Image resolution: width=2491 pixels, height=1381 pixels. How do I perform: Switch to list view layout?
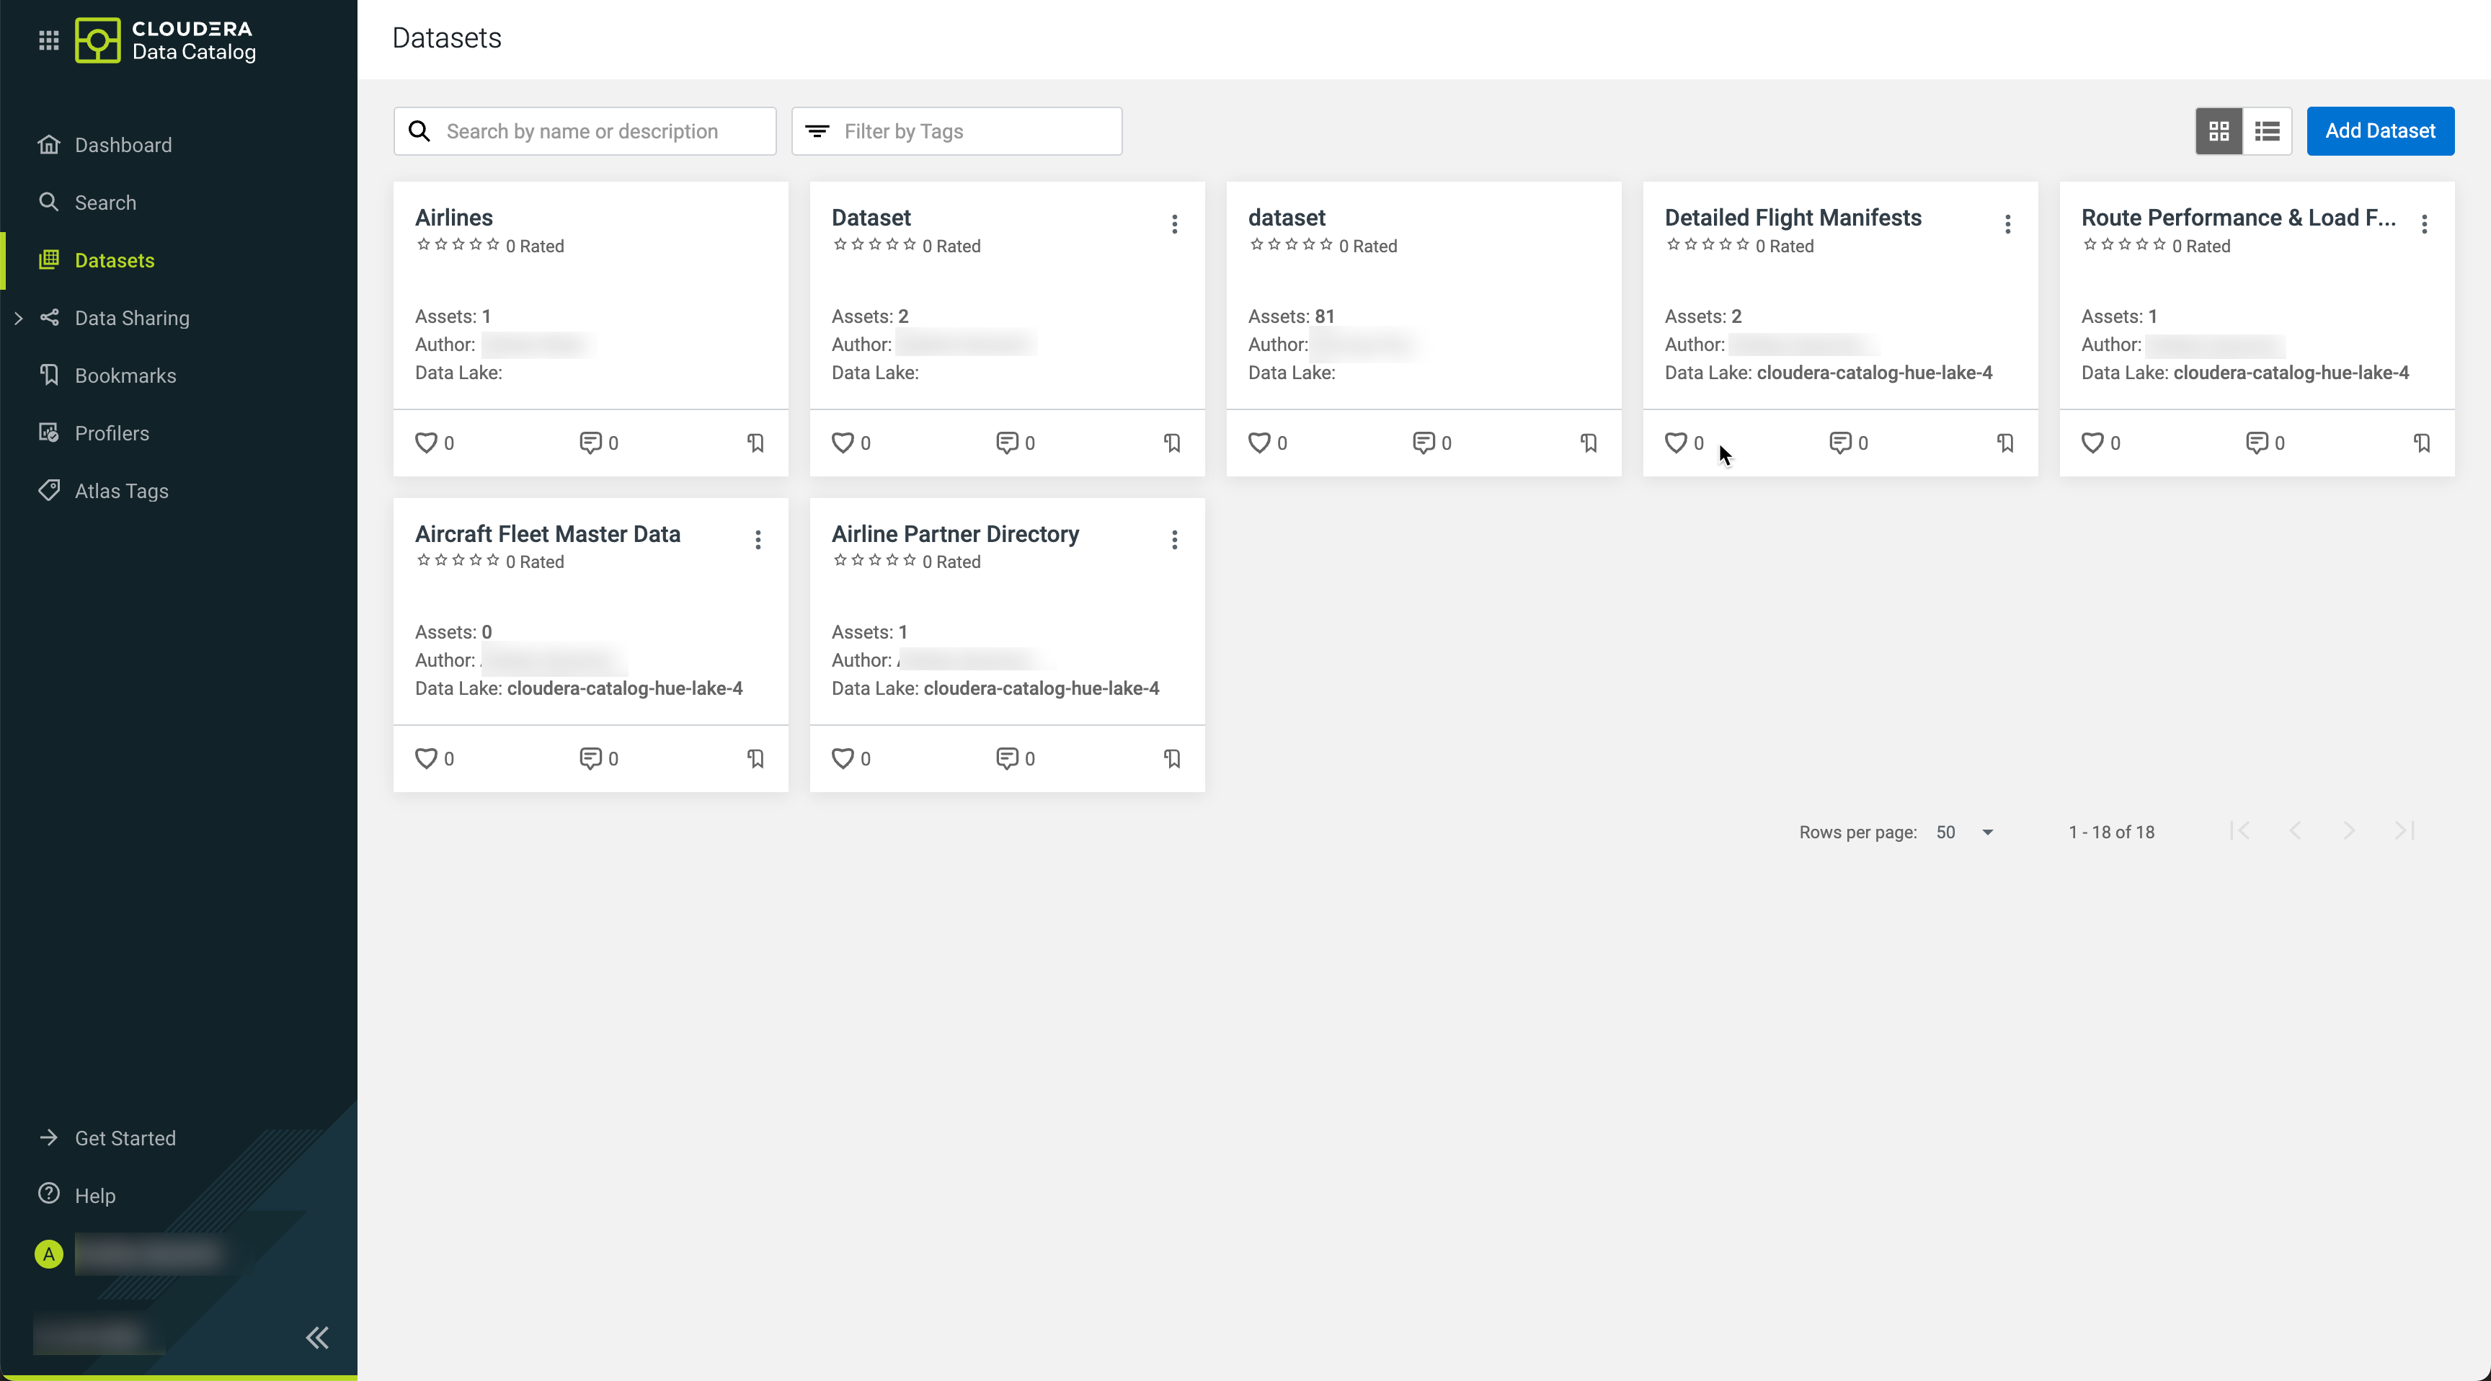2267,130
